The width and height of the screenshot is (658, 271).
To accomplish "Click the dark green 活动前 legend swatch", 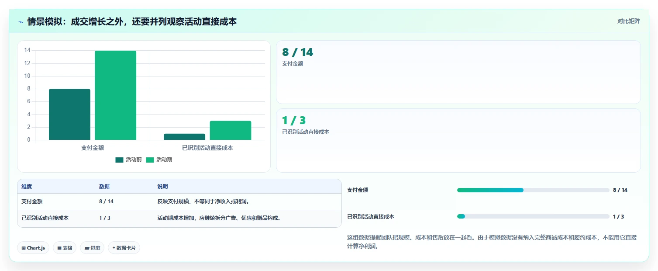I will [120, 160].
